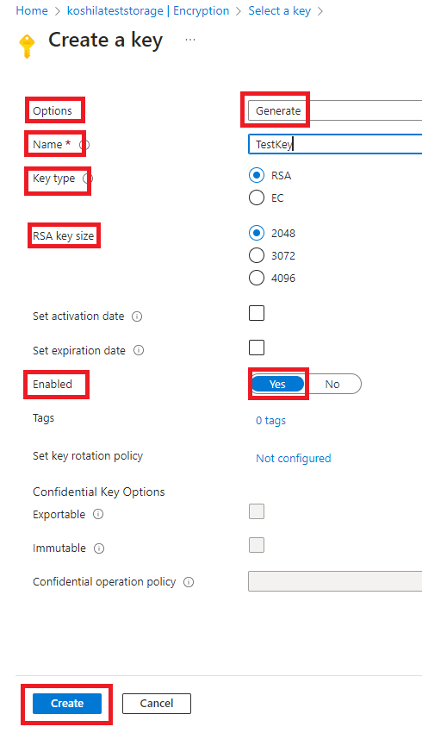This screenshot has height=733, width=422.
Task: Click the info icon next to Exportable
Action: coord(98,514)
